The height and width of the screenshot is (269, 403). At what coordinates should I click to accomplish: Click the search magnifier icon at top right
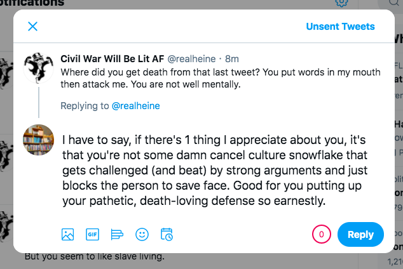click(x=394, y=3)
